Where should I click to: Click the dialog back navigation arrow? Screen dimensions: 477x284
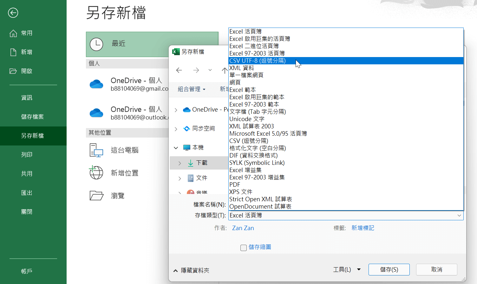click(x=179, y=70)
